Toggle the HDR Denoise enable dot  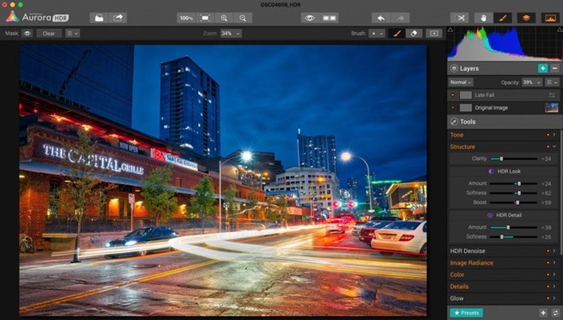548,251
